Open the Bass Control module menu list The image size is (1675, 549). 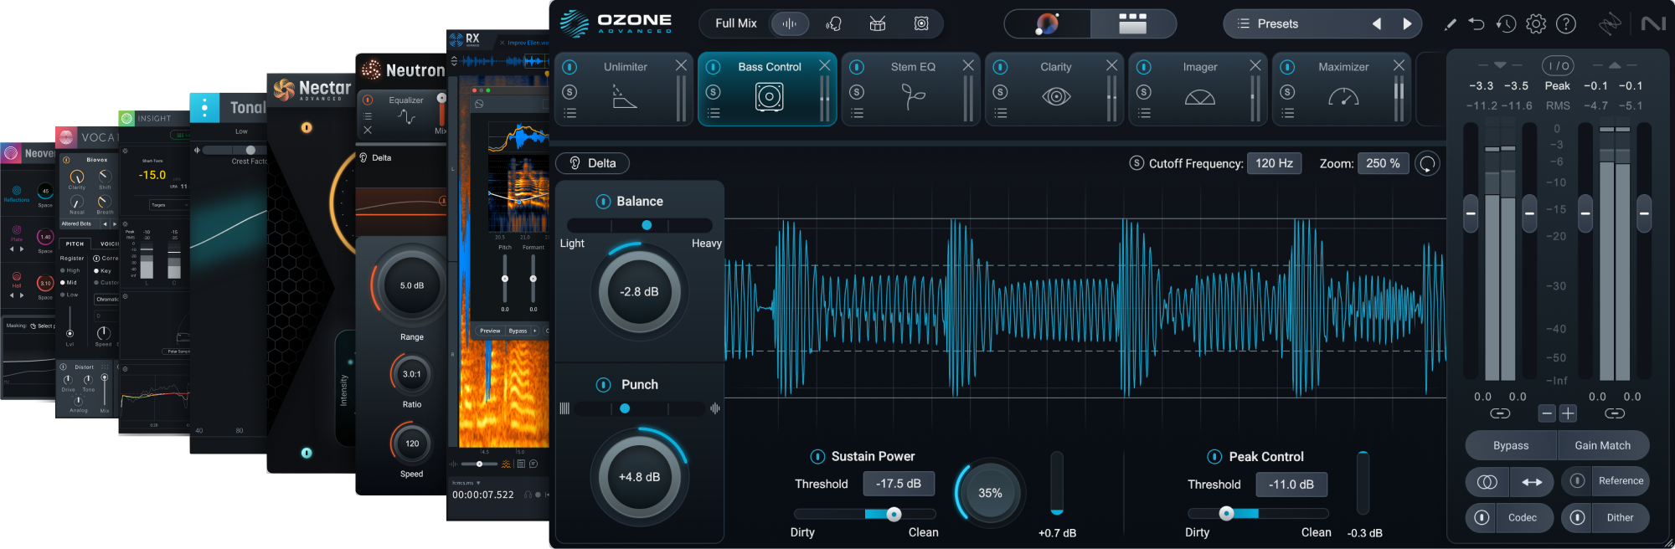click(714, 114)
